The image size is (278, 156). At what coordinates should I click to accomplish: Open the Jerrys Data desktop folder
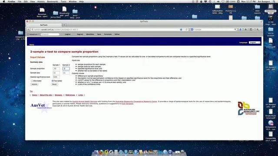[56, 14]
